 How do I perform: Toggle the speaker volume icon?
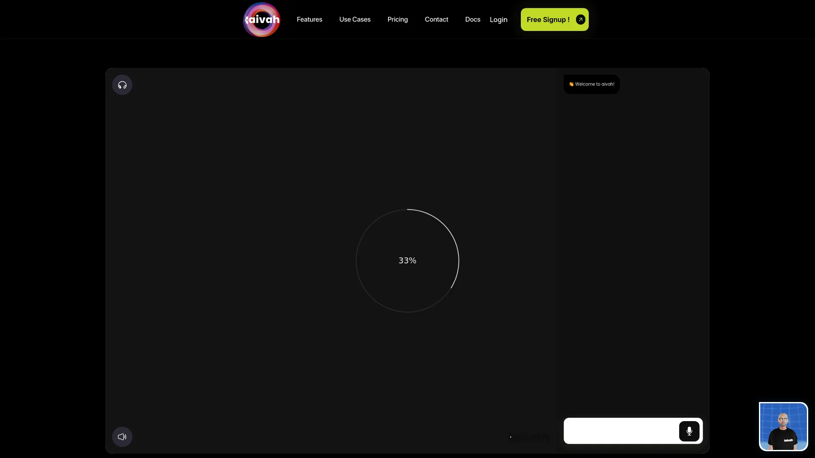point(122,437)
